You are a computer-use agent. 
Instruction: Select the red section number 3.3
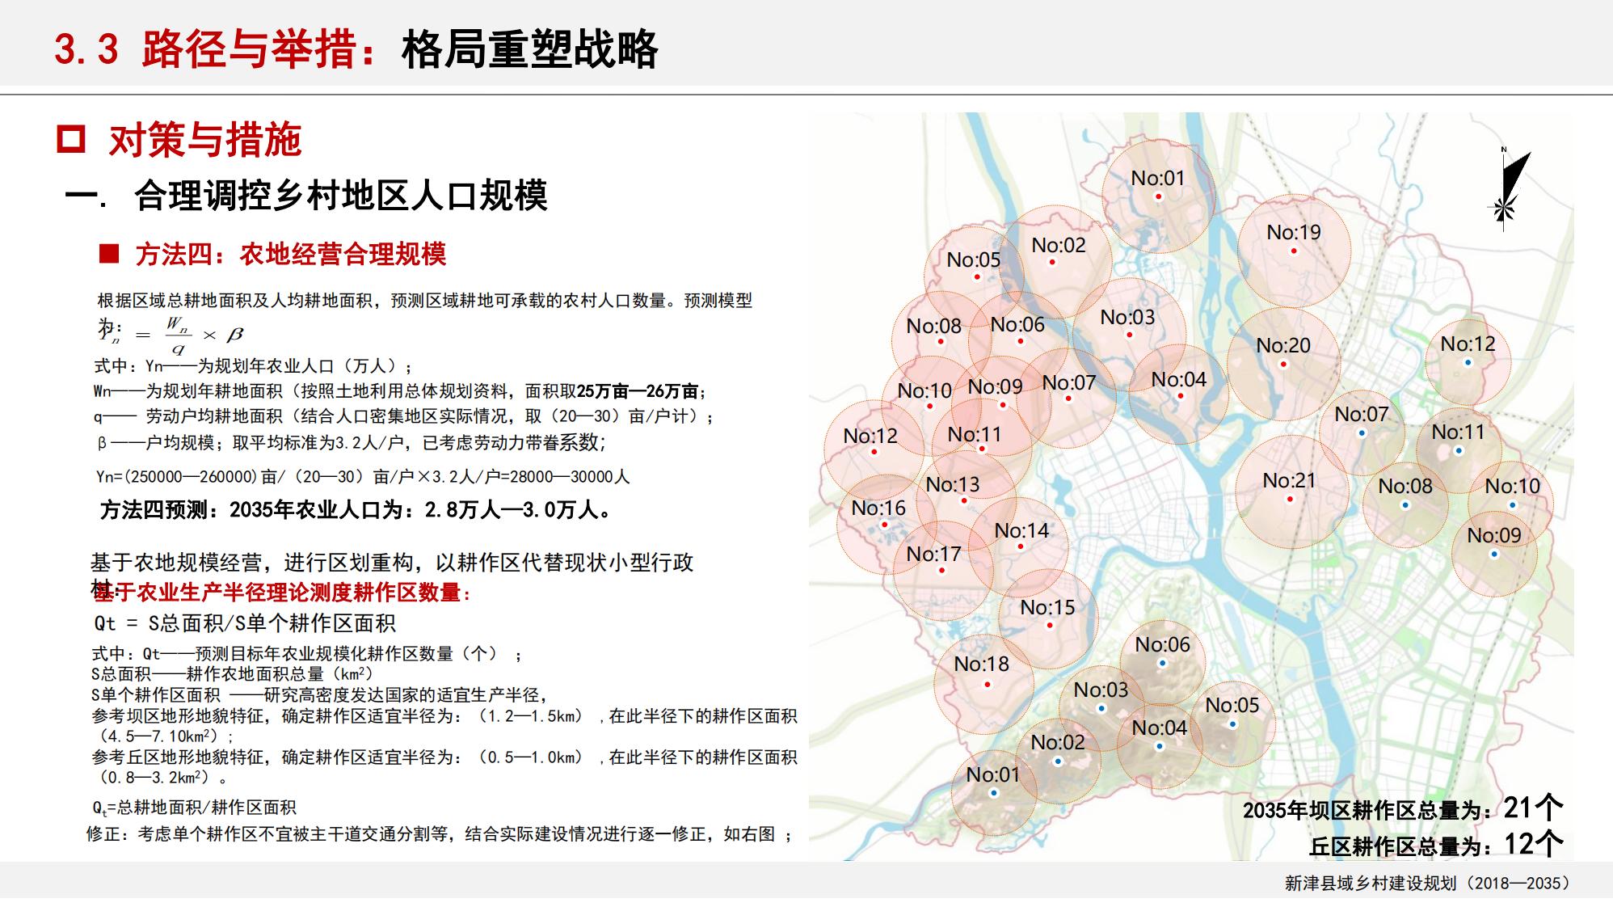(86, 49)
